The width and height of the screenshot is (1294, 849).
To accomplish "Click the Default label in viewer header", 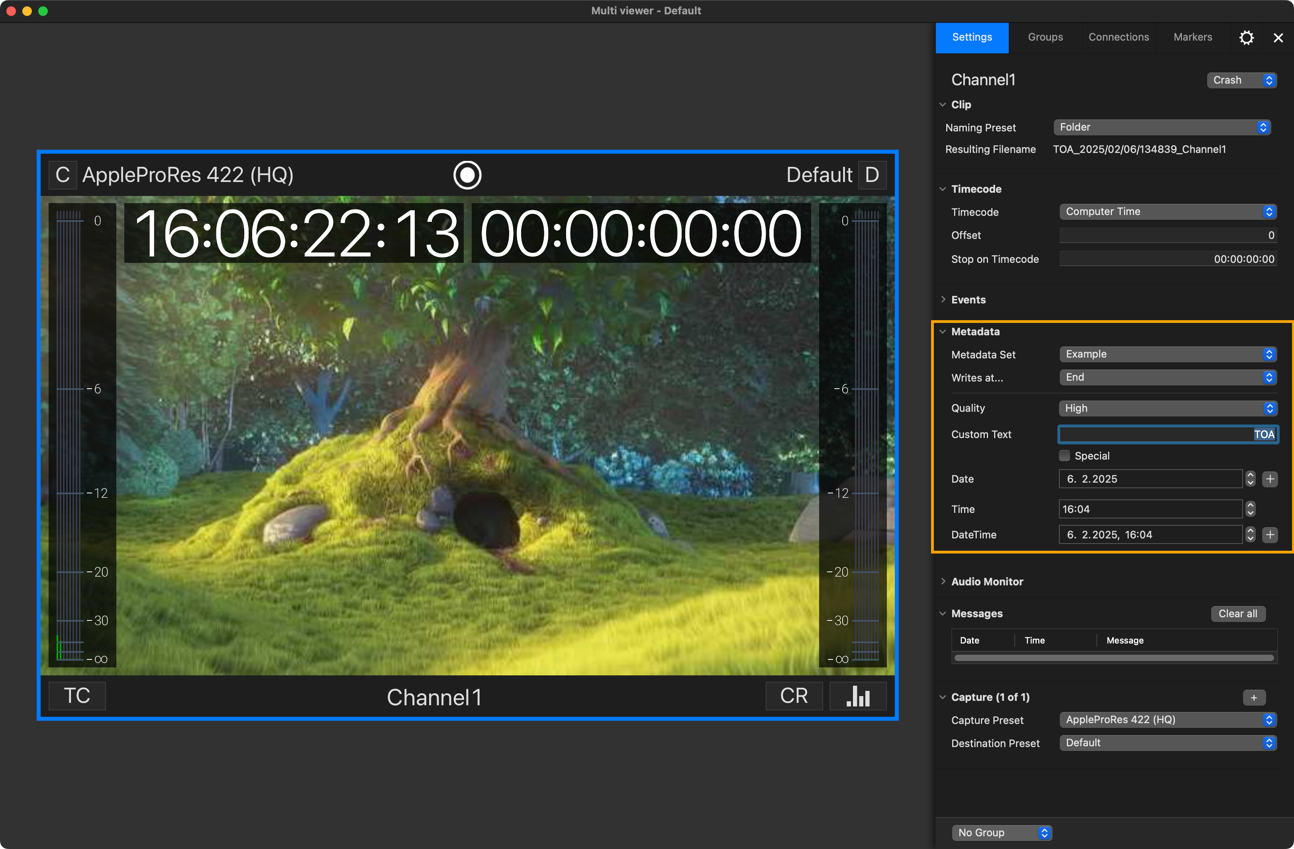I will 819,175.
